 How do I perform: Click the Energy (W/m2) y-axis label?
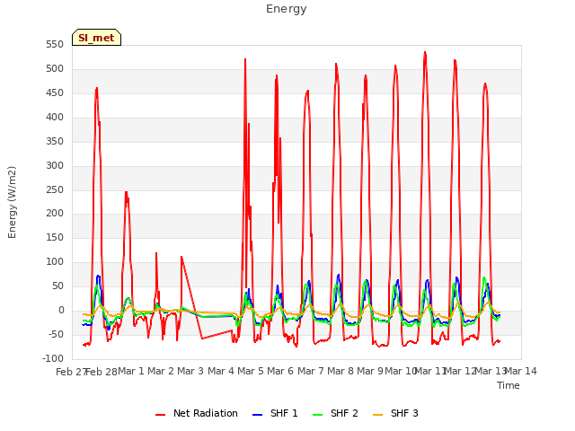[12, 202]
